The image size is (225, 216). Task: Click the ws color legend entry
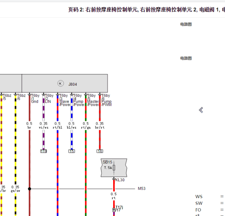coord(199,196)
